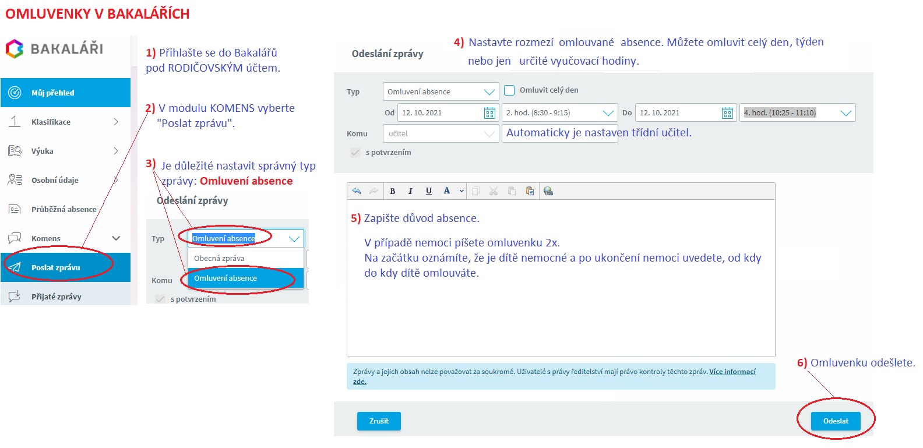Click the Zrušit button
This screenshot has height=448, width=923.
(379, 421)
